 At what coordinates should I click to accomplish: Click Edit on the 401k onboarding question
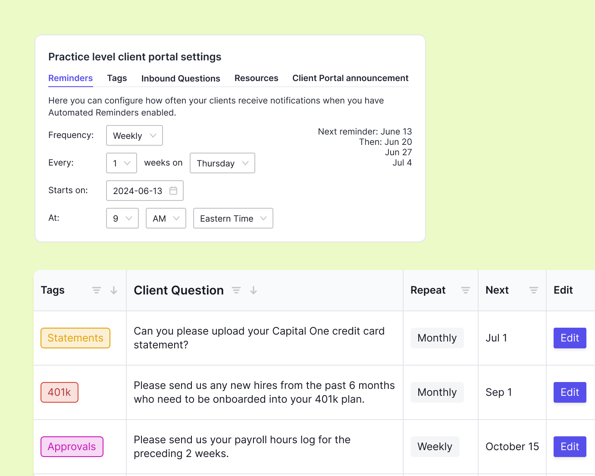coord(570,392)
